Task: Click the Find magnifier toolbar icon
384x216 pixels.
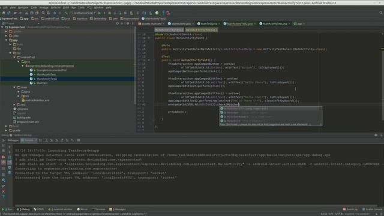Action: [x=43, y=13]
